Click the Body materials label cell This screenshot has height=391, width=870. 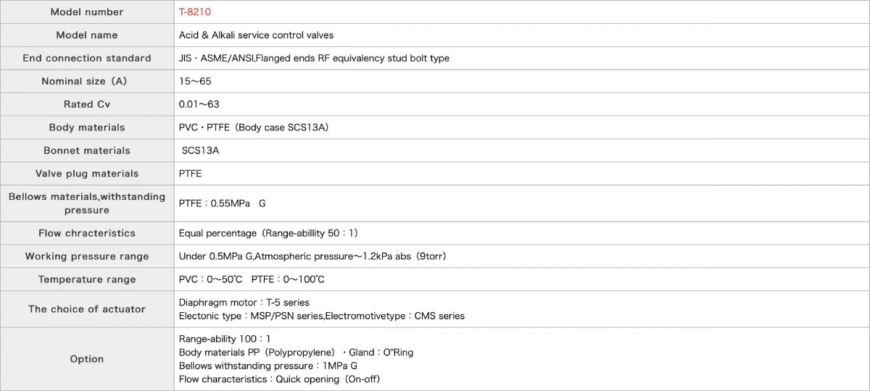coord(87,127)
